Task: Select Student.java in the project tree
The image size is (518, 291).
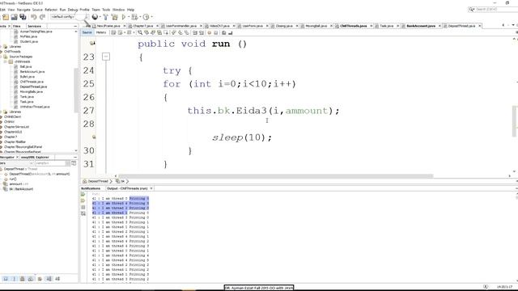Action: (29, 41)
